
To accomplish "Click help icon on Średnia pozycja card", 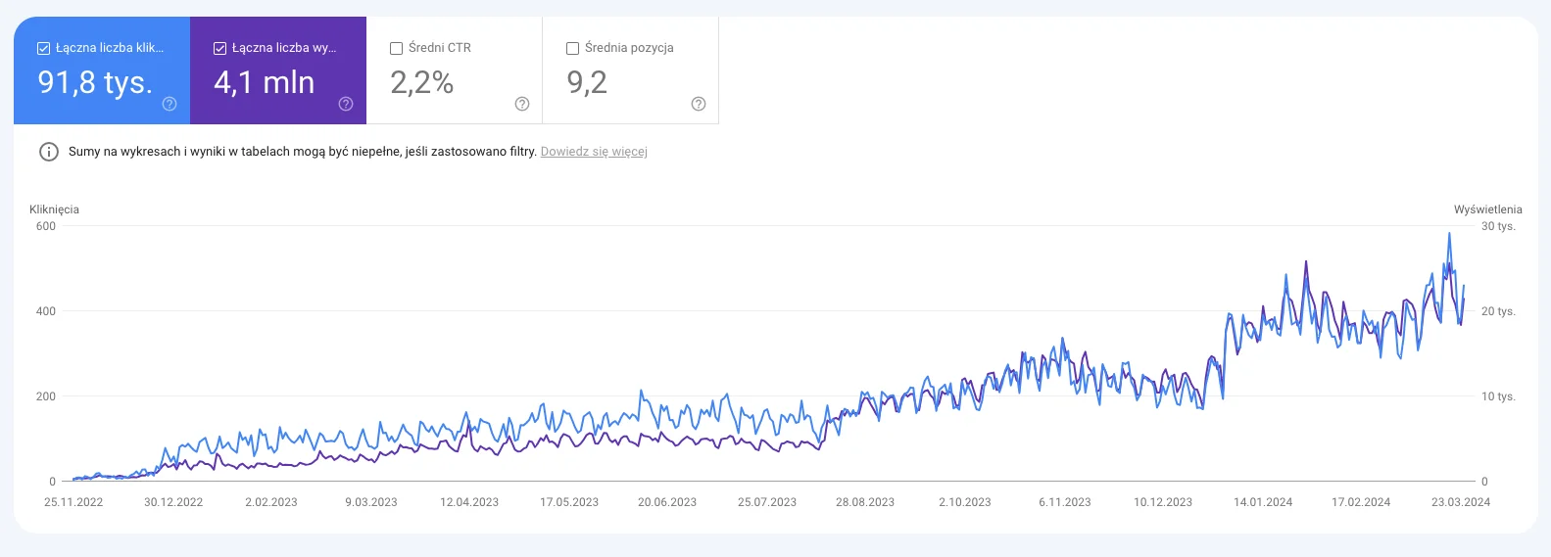I will (x=699, y=104).
